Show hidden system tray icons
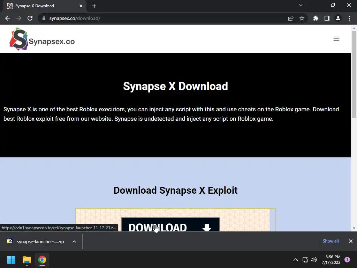Image resolution: width=357 pixels, height=268 pixels. pos(296,260)
